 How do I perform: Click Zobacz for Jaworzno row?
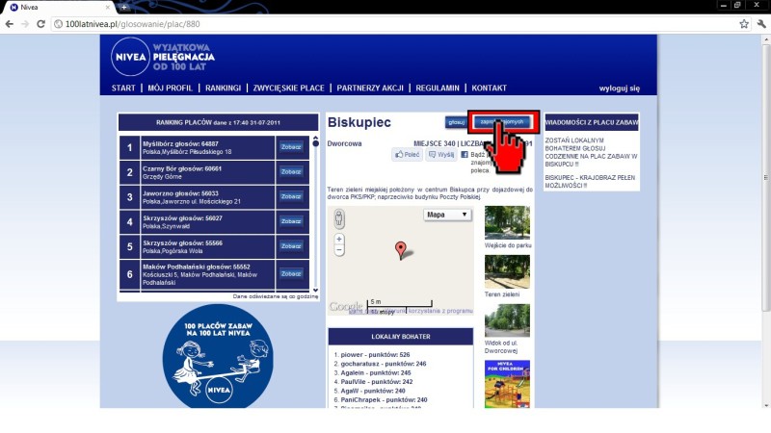point(291,196)
